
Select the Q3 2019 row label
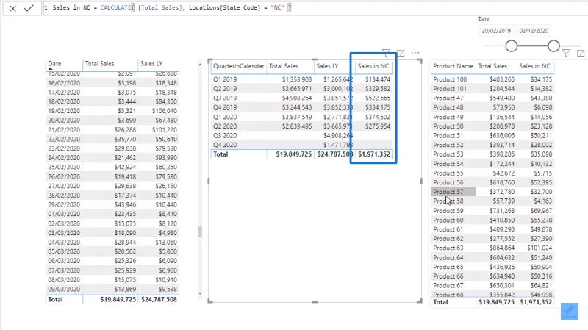point(225,98)
